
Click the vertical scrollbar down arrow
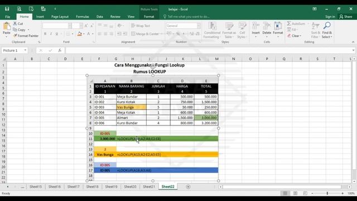pos(354,181)
